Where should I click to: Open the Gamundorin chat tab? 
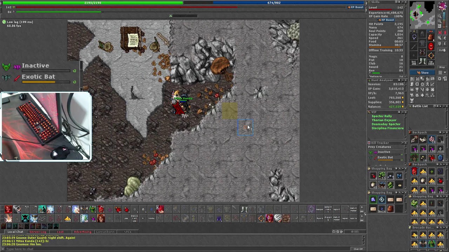(x=105, y=232)
